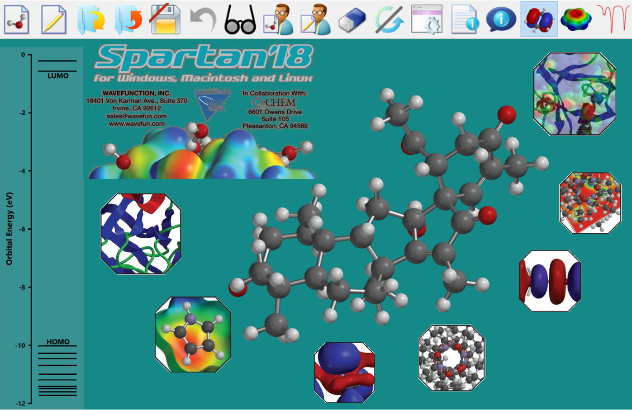Open the translucent protein surface thumbnail
Screen dimensions: 632x410
tap(575, 94)
